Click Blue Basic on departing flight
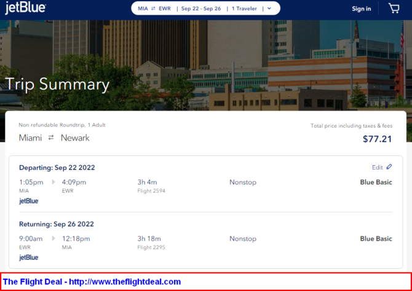 click(x=376, y=182)
